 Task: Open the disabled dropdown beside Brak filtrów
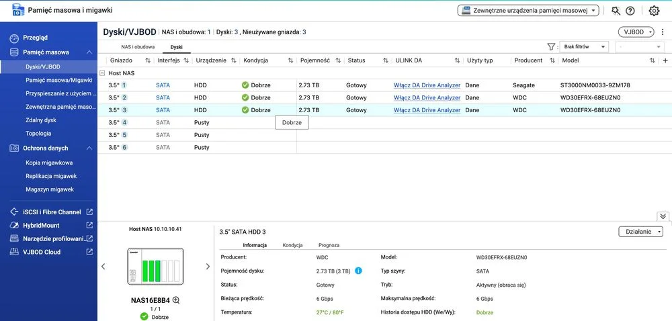coord(640,46)
